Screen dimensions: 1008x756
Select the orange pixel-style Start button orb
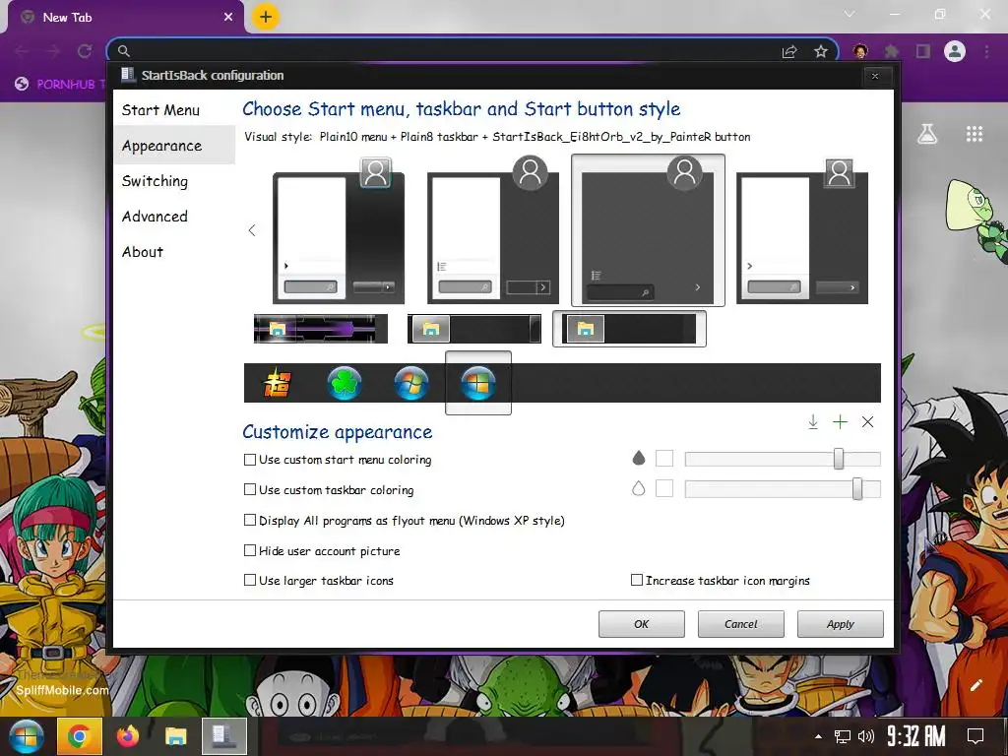(x=277, y=383)
